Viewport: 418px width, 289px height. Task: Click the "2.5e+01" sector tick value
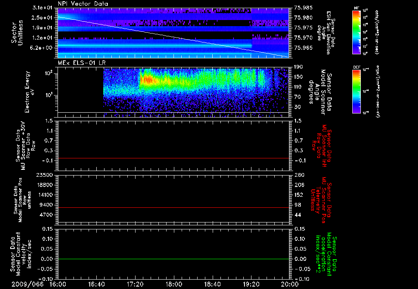pyautogui.click(x=42, y=18)
